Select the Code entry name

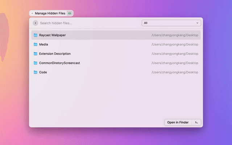coord(43,72)
